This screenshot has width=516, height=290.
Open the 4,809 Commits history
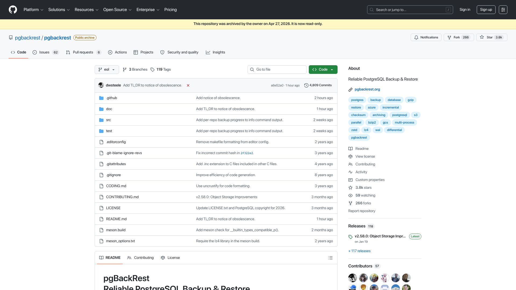pos(318,85)
